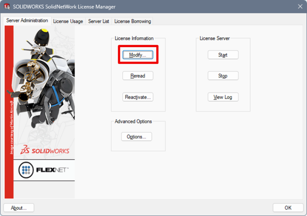Switch to the License Usage tab
The width and height of the screenshot is (307, 216).
point(68,21)
